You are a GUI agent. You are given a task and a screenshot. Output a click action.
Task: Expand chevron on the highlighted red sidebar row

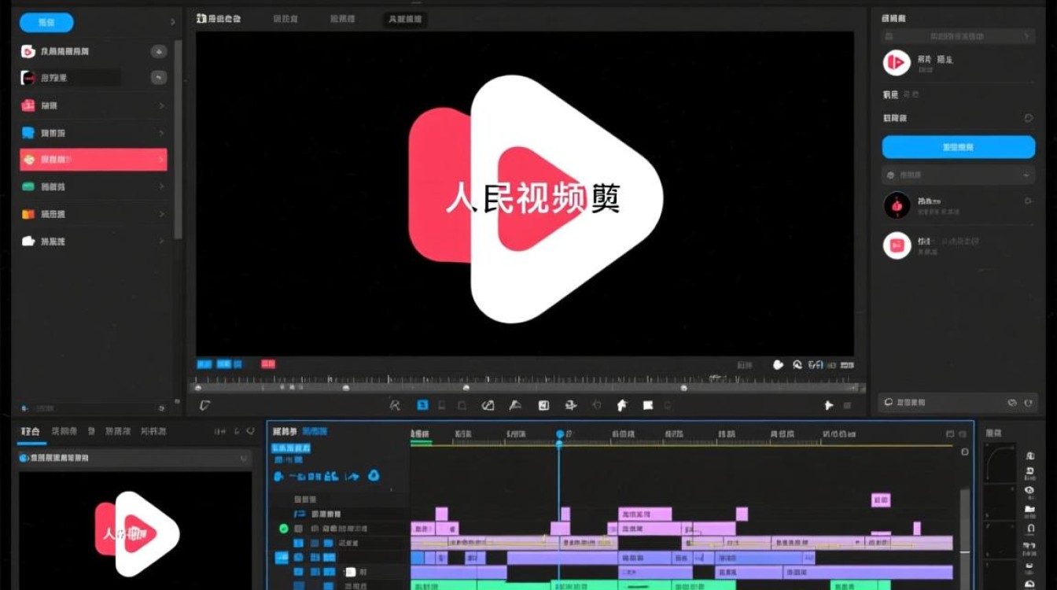coord(161,160)
